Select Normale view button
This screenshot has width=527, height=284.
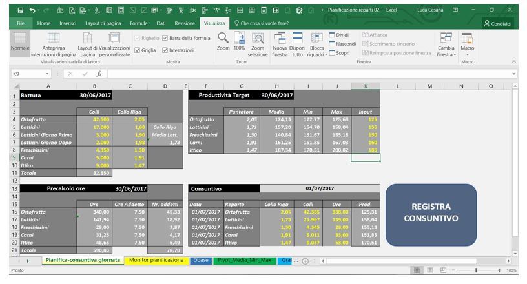(20, 44)
